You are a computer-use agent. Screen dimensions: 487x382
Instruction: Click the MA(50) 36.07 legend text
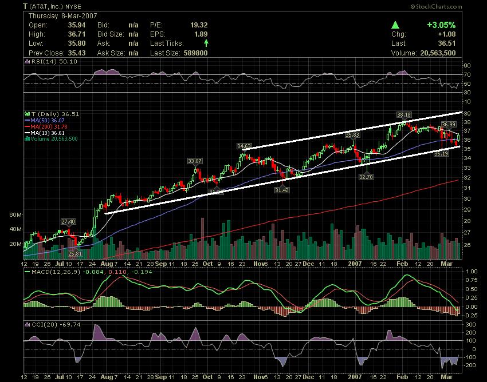coord(47,120)
